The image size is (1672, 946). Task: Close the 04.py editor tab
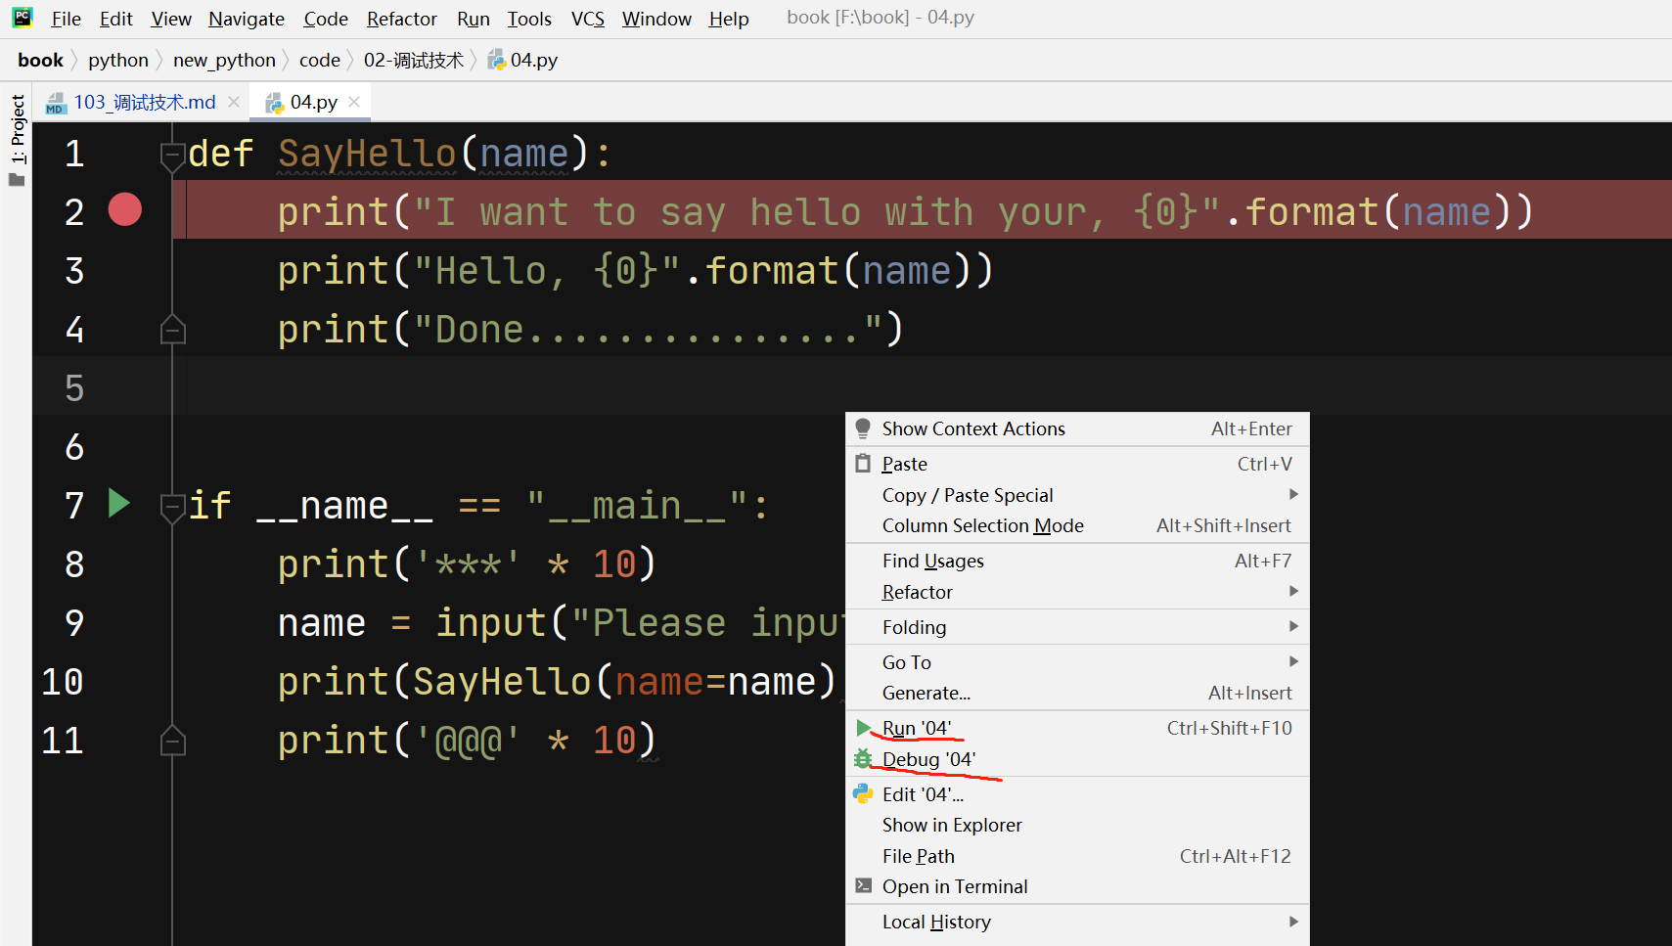pyautogui.click(x=354, y=102)
